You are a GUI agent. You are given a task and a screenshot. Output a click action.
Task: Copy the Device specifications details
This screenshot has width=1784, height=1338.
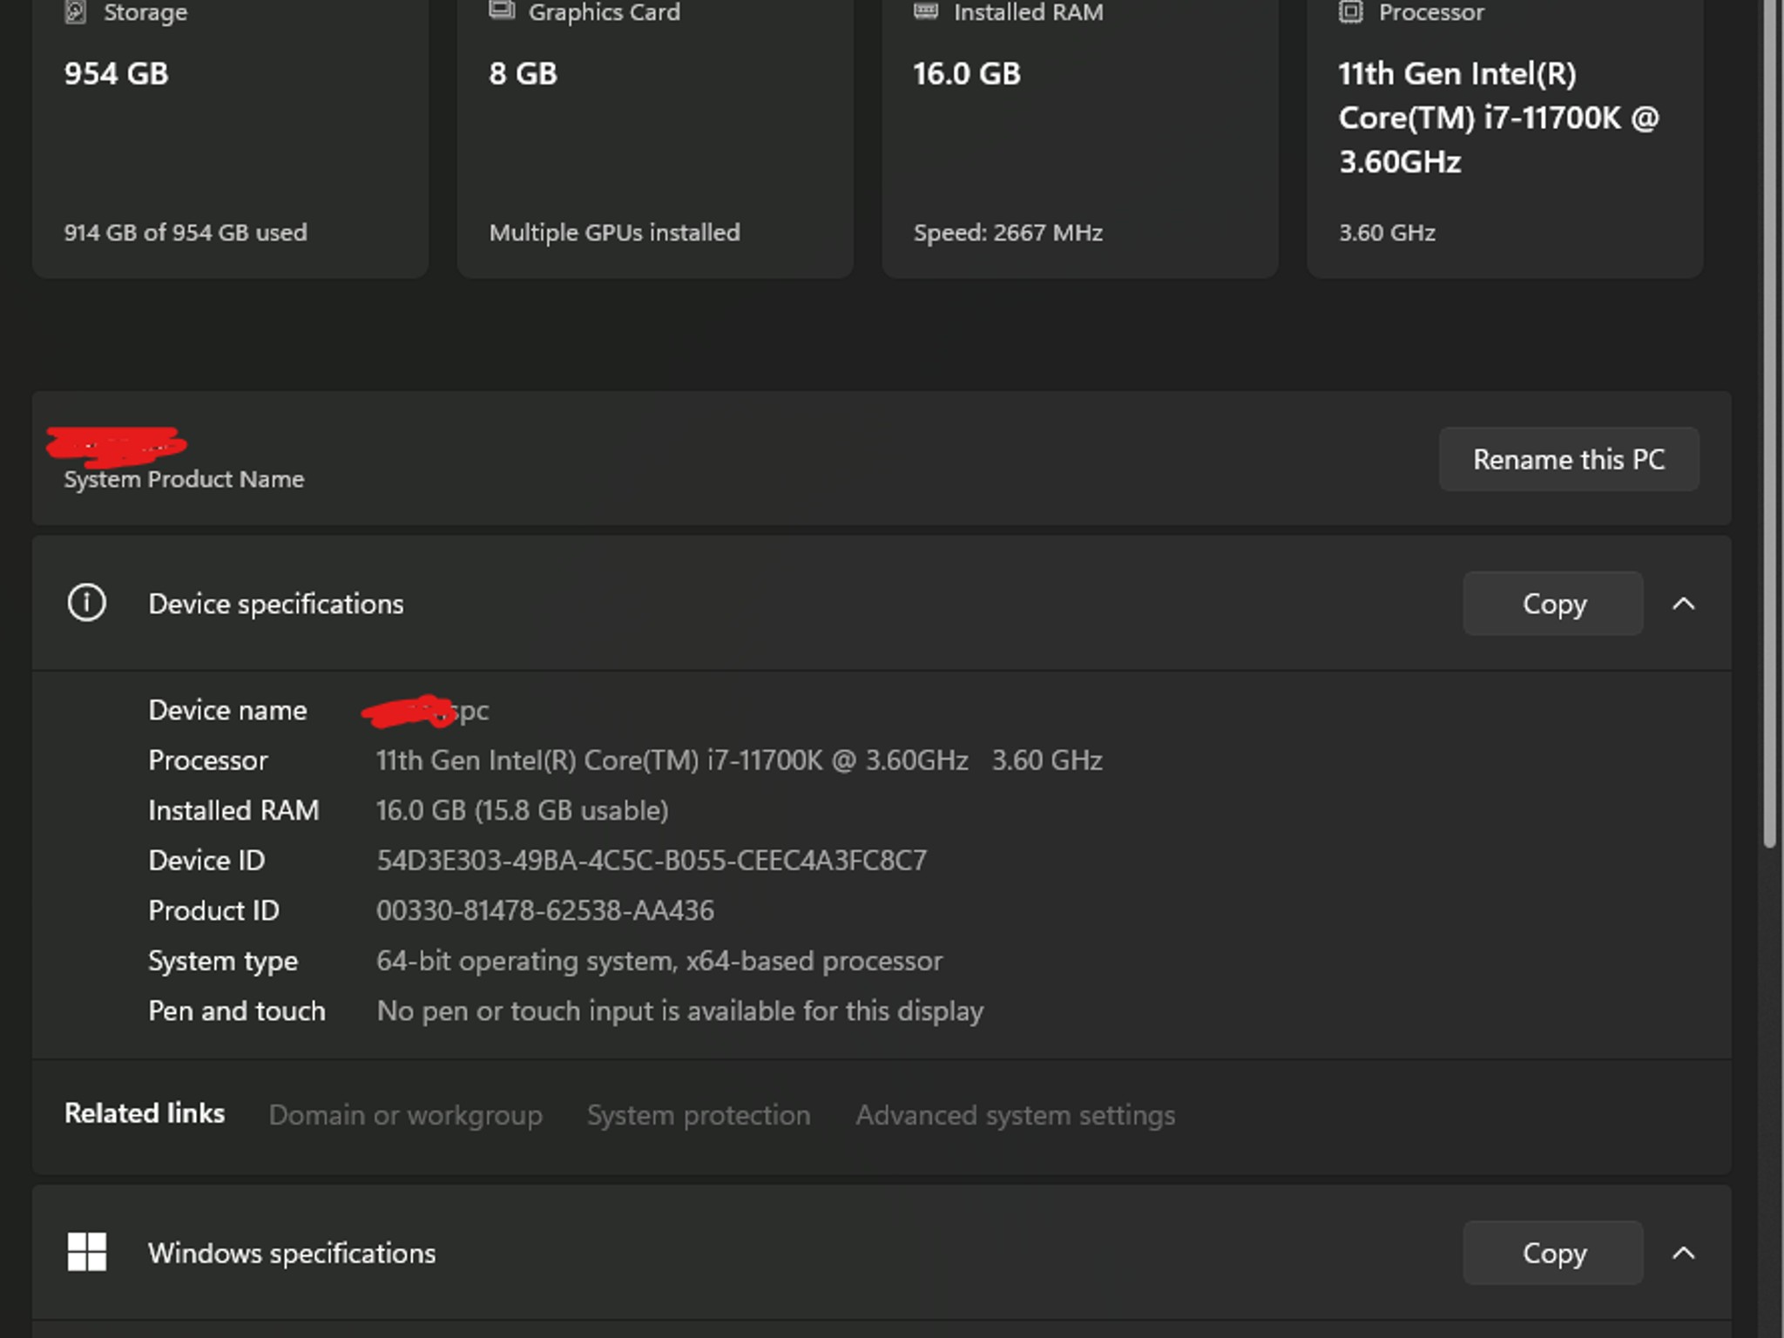click(1553, 604)
